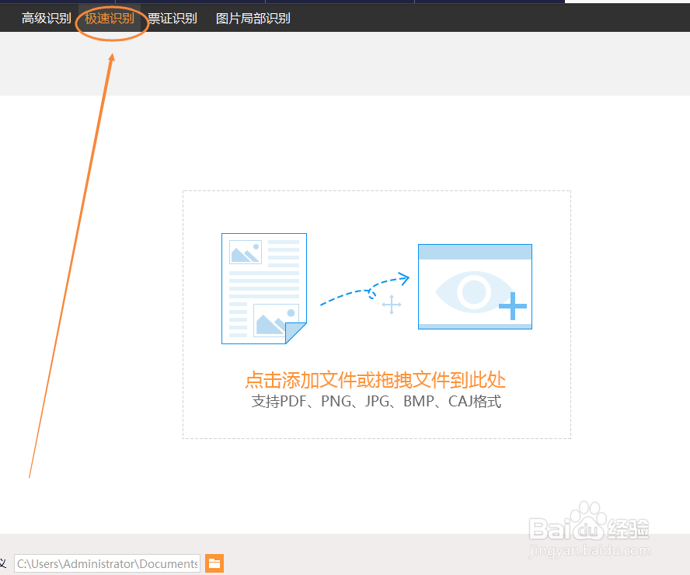Click the blue header bar of the eye illustration
690x575 pixels.
[x=475, y=250]
